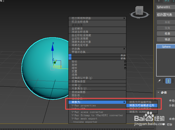Collapse the 参数 rollout

coord(158,92)
